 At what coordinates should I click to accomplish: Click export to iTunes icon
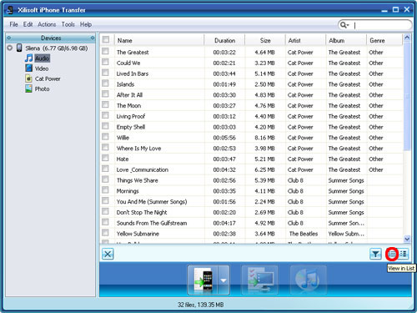[308, 280]
